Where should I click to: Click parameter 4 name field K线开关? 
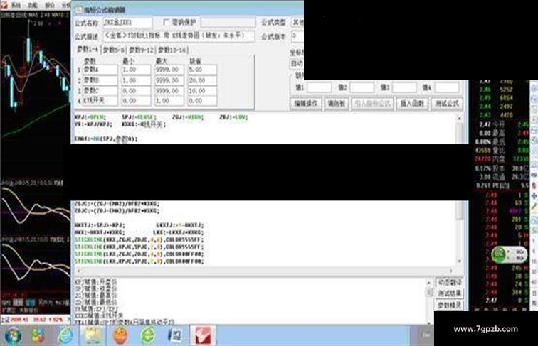click(100, 101)
